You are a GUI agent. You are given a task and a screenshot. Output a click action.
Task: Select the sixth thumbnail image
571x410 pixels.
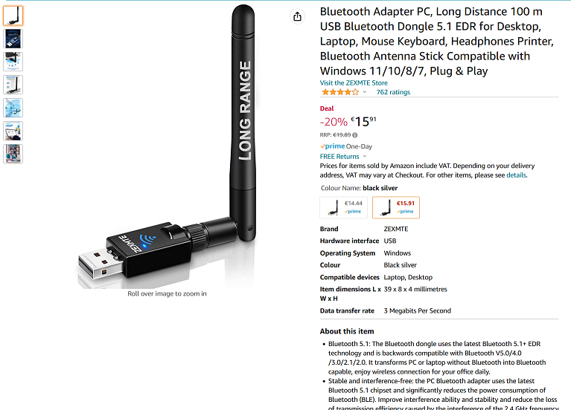pos(13,131)
